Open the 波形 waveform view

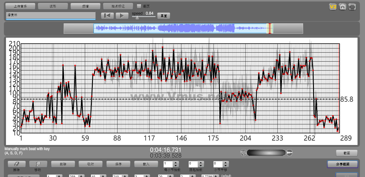coord(53,6)
